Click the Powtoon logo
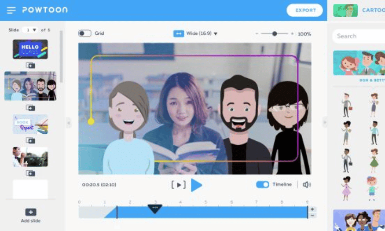 tap(45, 10)
